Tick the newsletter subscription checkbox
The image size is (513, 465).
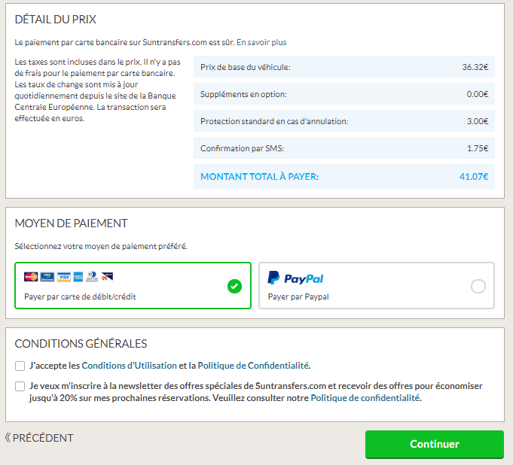[x=20, y=386]
